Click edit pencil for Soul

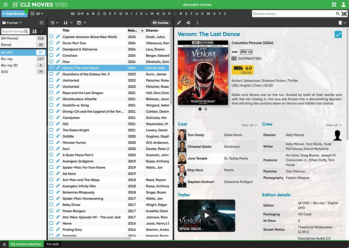coord(58,148)
